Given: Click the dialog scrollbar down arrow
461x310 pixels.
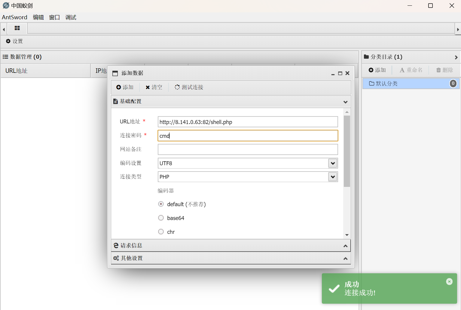Looking at the screenshot, I should pos(347,235).
